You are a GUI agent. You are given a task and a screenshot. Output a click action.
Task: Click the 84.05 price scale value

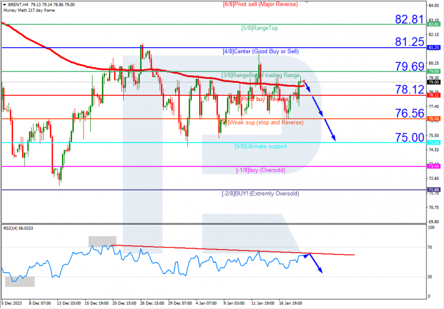click(434, 5)
